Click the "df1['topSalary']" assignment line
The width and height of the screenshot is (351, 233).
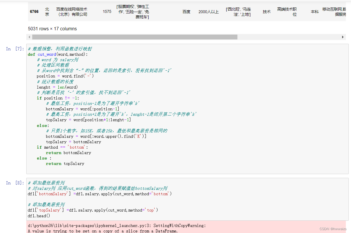tap(93, 210)
